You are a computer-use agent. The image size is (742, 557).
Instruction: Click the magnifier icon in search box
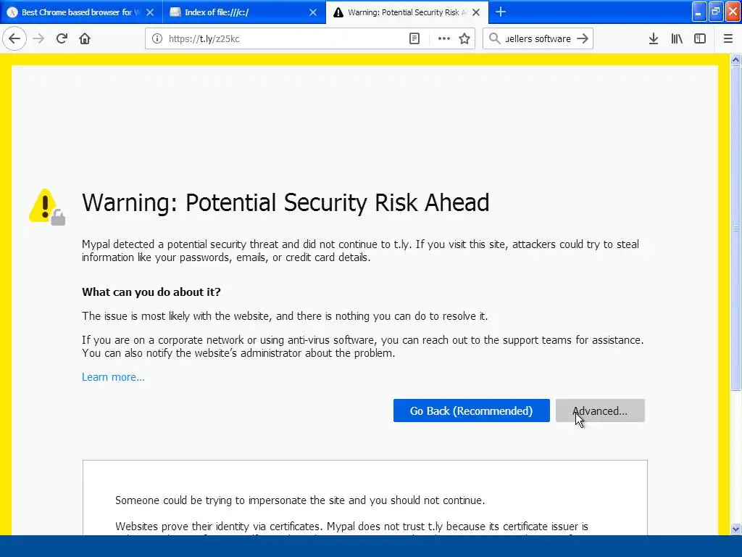tap(494, 38)
